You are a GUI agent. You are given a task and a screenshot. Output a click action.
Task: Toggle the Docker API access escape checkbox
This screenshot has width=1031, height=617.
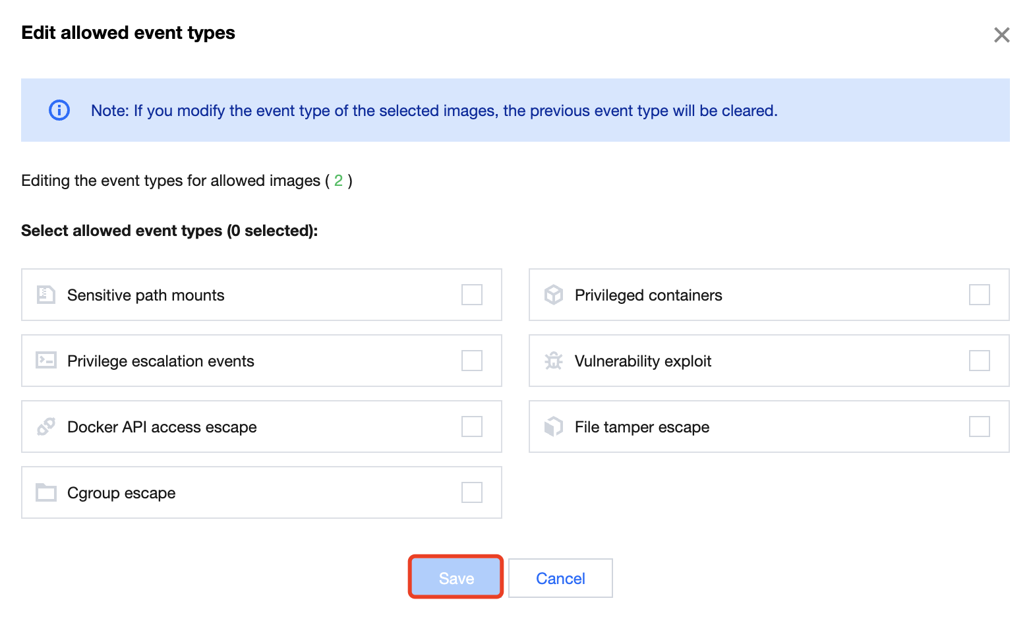pyautogui.click(x=472, y=426)
